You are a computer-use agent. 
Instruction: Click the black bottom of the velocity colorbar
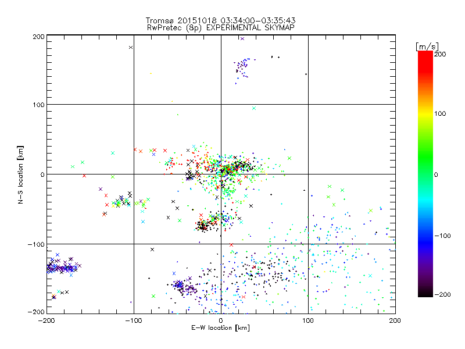[x=425, y=293]
